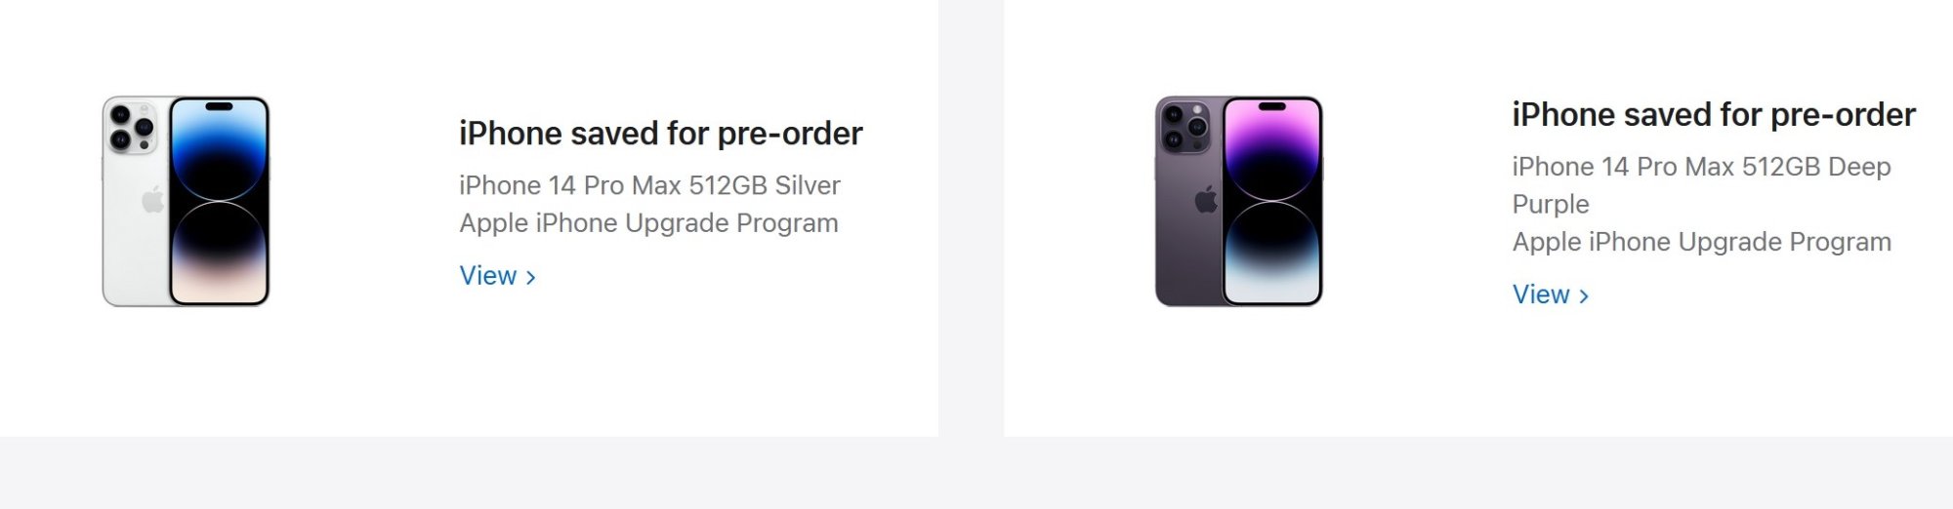
Task: Tap the Dynamic Island on the purple iPhone screen
Action: [x=1271, y=106]
